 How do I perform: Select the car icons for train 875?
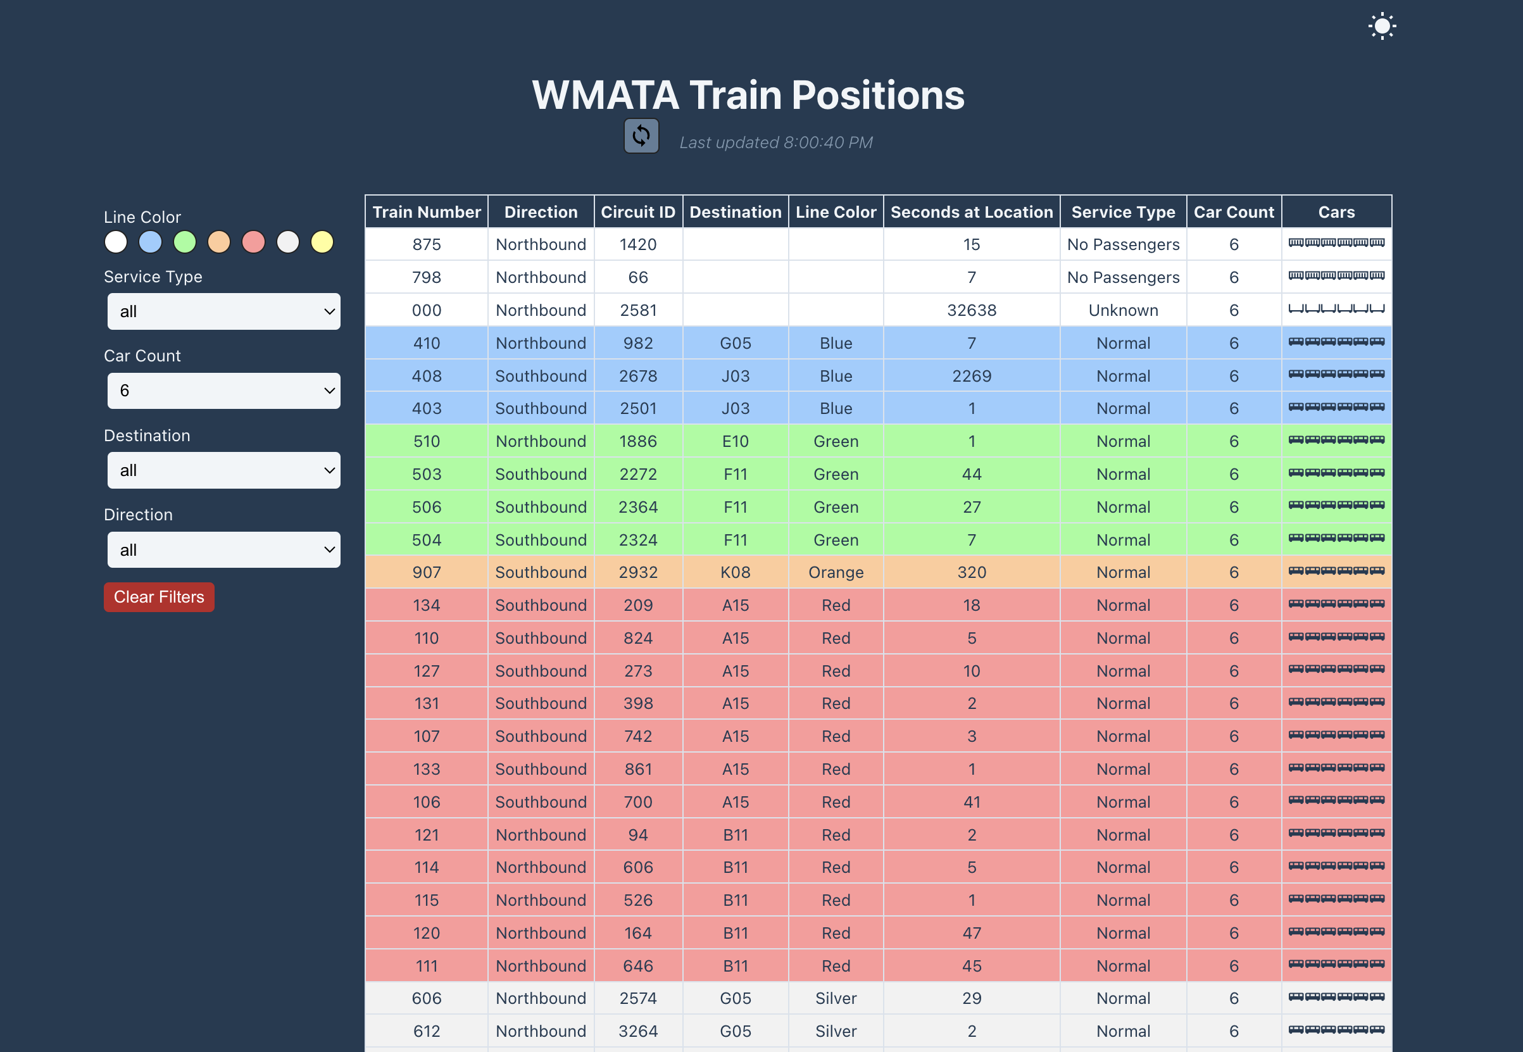pyautogui.click(x=1336, y=244)
